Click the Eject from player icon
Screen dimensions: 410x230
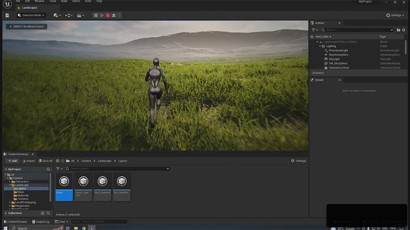[x=114, y=15]
